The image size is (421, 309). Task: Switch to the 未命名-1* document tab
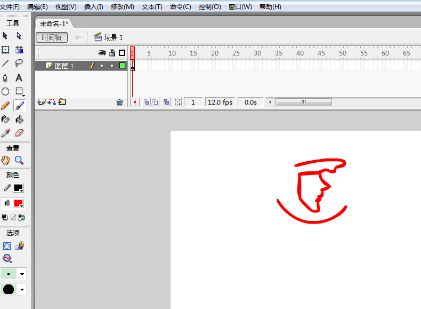pyautogui.click(x=54, y=23)
